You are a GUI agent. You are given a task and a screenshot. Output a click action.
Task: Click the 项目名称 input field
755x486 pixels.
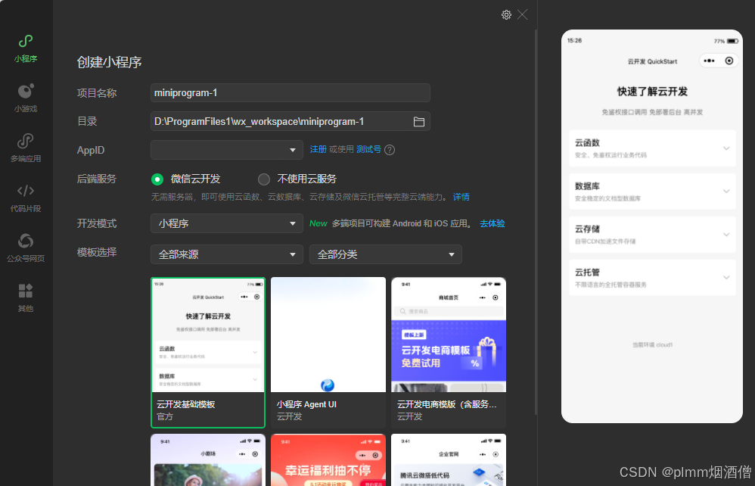tap(291, 93)
